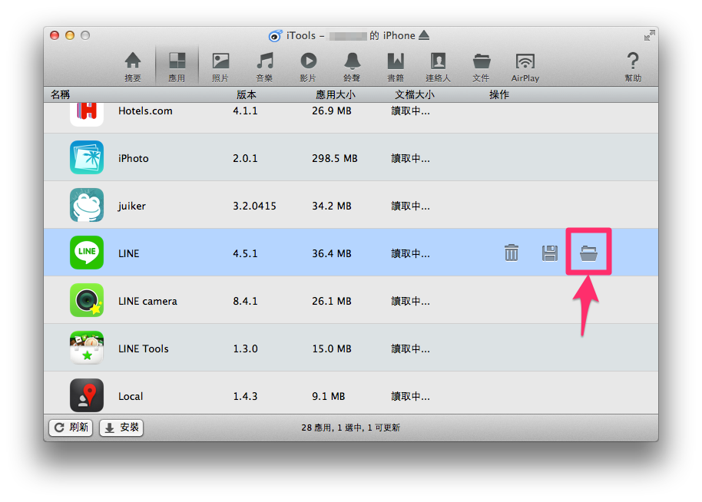Click Local version 1.4.3
This screenshot has width=702, height=502.
click(x=245, y=396)
